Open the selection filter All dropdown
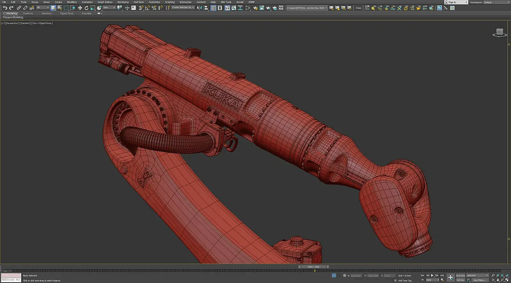The height and width of the screenshot is (283, 511). [43, 8]
